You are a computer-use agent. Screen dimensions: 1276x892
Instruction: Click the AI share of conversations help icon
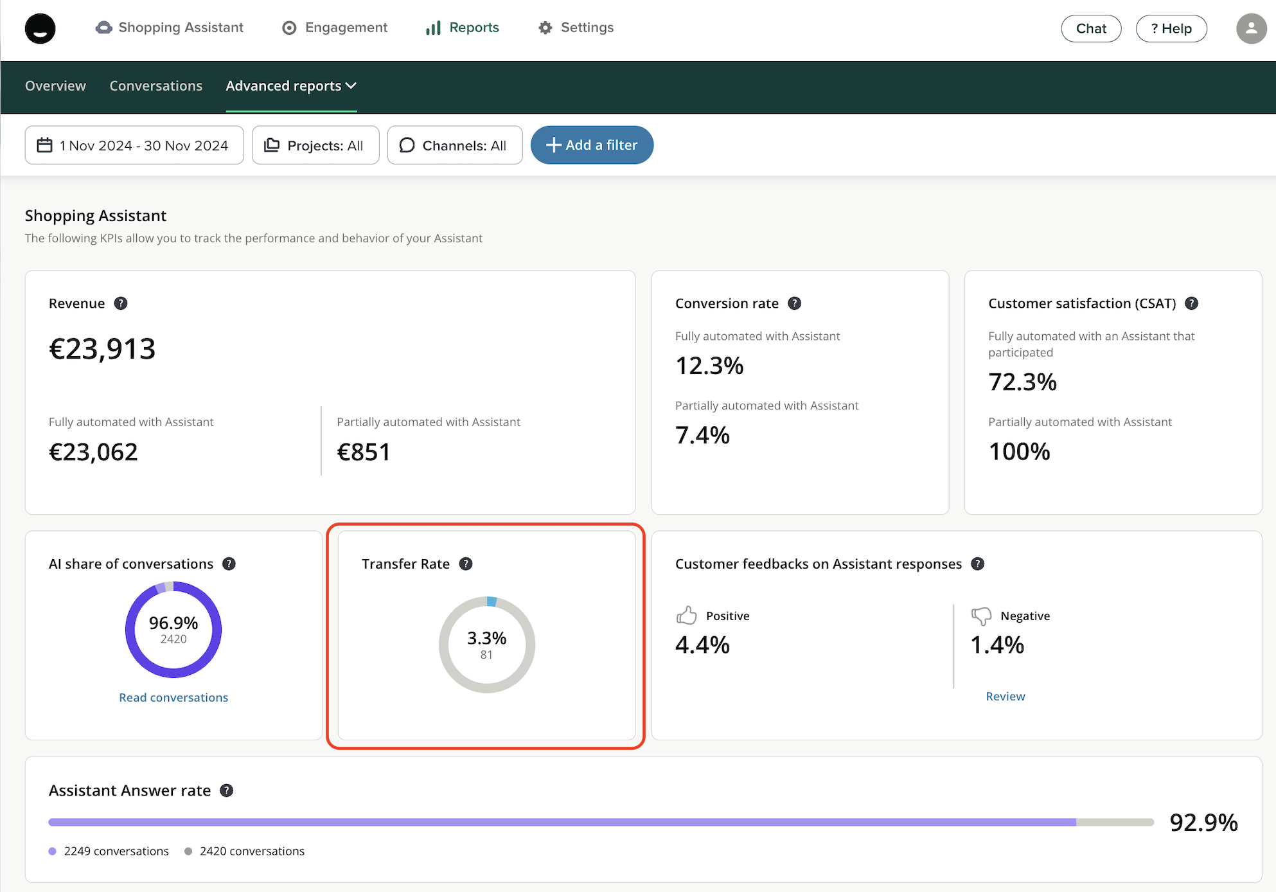point(229,564)
